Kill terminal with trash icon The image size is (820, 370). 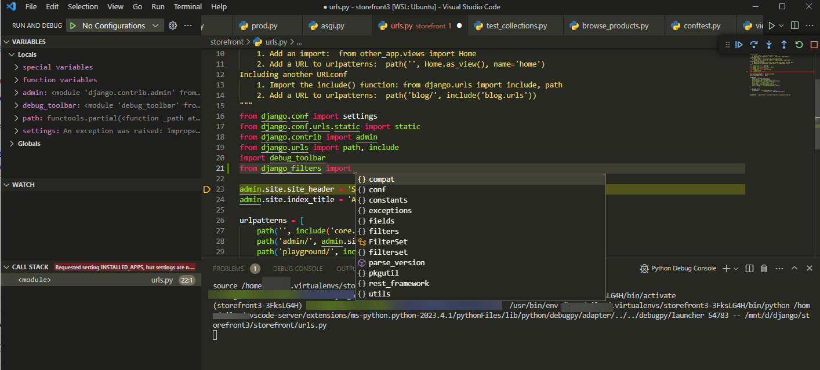coord(764,268)
